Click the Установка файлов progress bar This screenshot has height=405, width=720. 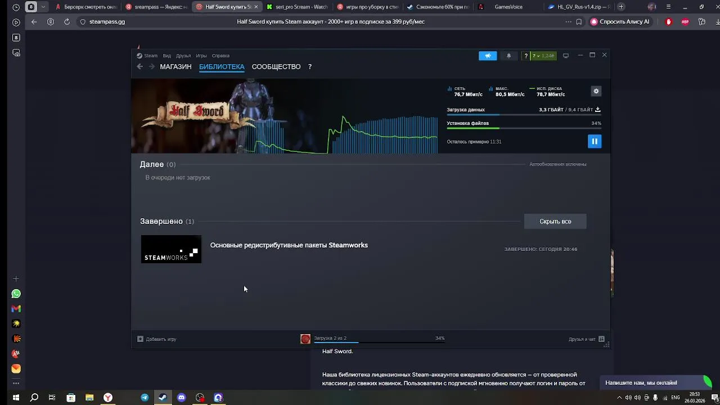[x=524, y=128]
